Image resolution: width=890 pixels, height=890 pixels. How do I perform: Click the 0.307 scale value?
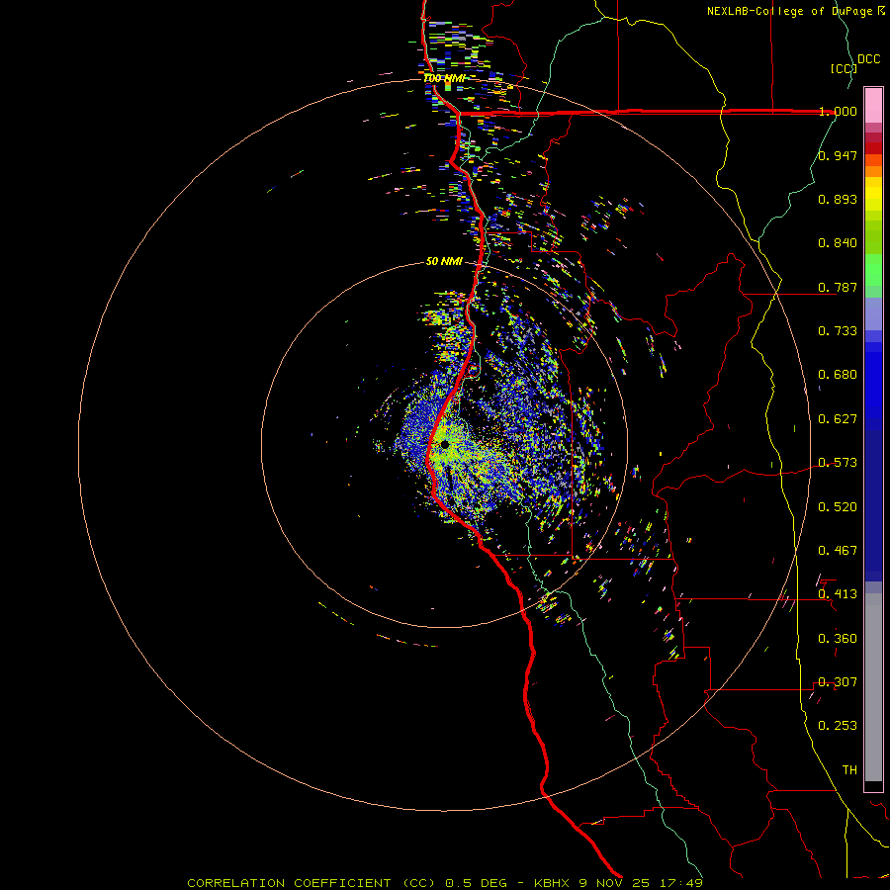click(x=838, y=682)
